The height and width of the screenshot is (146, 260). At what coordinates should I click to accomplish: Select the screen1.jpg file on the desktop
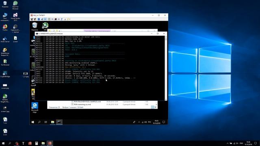click(5, 109)
